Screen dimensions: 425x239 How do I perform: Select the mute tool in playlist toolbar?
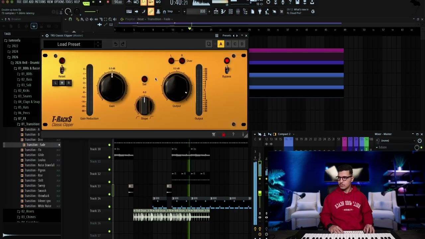point(92,19)
